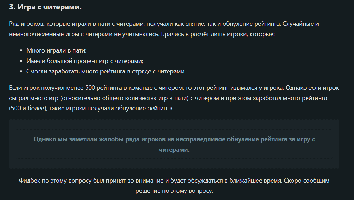Click the heading '3. Игра с читерами.'
This screenshot has height=200, width=354.
coord(45,7)
